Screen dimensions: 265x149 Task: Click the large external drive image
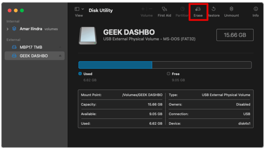88,36
